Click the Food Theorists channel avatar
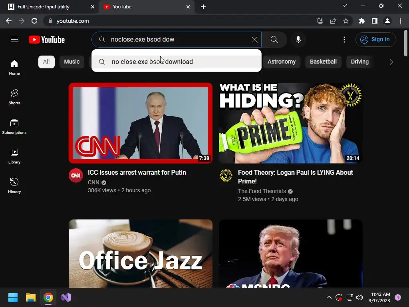This screenshot has height=307, width=409. coord(226,175)
